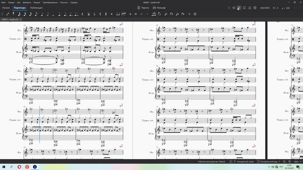303x170 pixels.
Task: Switch to the Партитура tab
Action: (x=20, y=8)
